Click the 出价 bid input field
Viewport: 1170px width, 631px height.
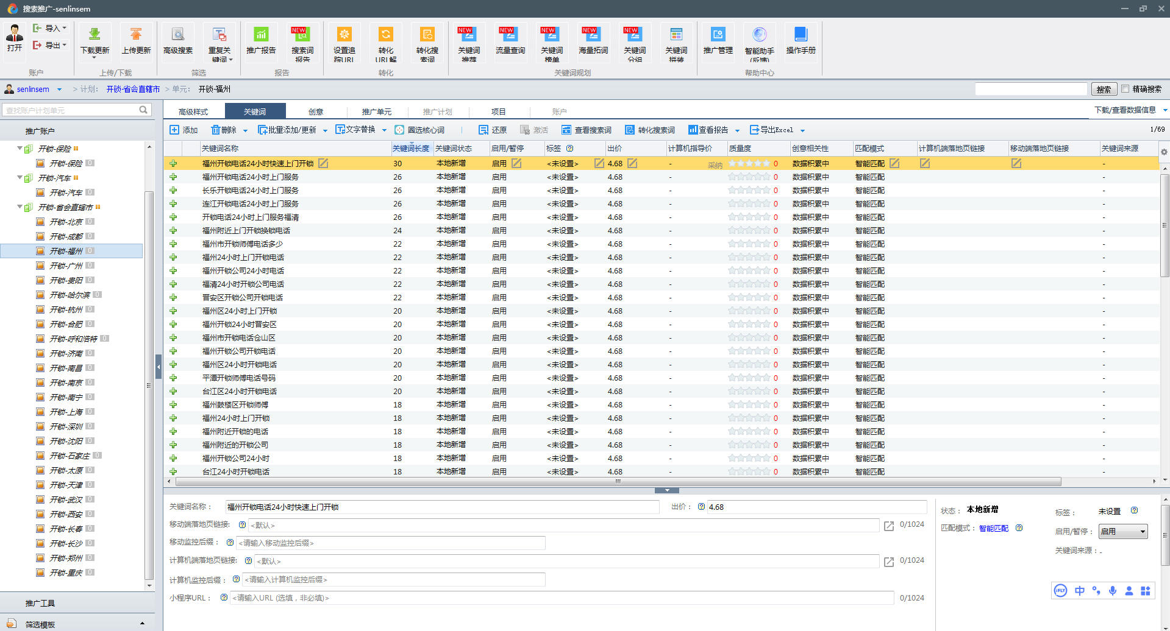click(x=816, y=507)
